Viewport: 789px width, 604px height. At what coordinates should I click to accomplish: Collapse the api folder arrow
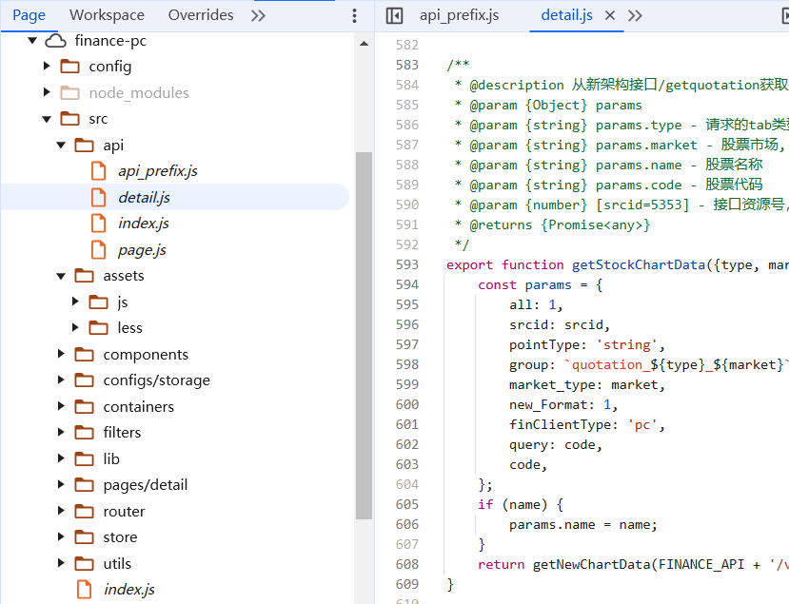coord(61,145)
